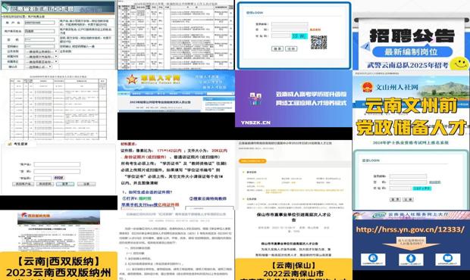The width and height of the screenshot is (470, 280).
Task: Click the blue paper plane icon on poster
Action: pos(365,46)
